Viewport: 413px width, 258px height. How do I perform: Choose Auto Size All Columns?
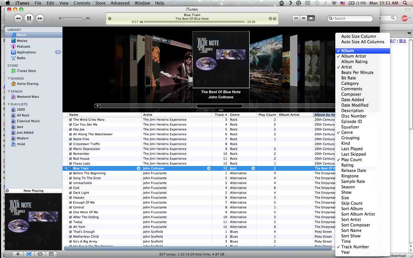pos(363,42)
